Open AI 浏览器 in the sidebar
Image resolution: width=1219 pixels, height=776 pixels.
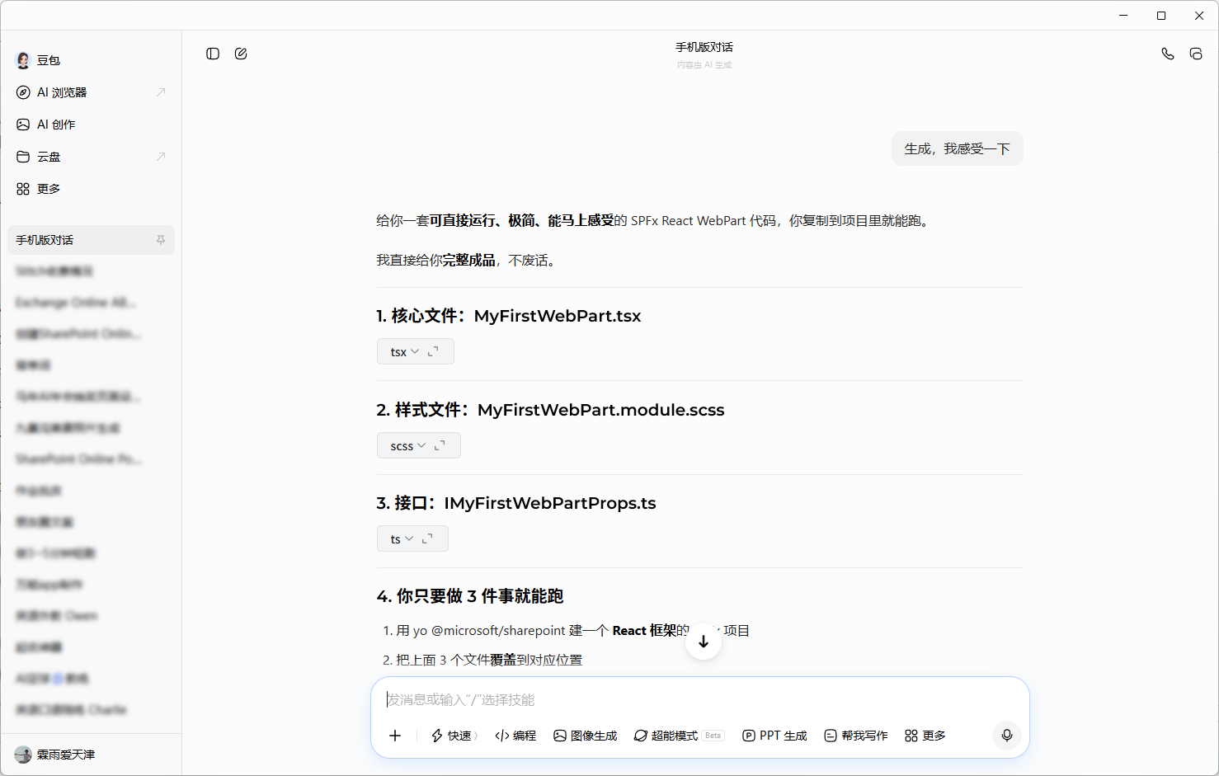pyautogui.click(x=91, y=92)
